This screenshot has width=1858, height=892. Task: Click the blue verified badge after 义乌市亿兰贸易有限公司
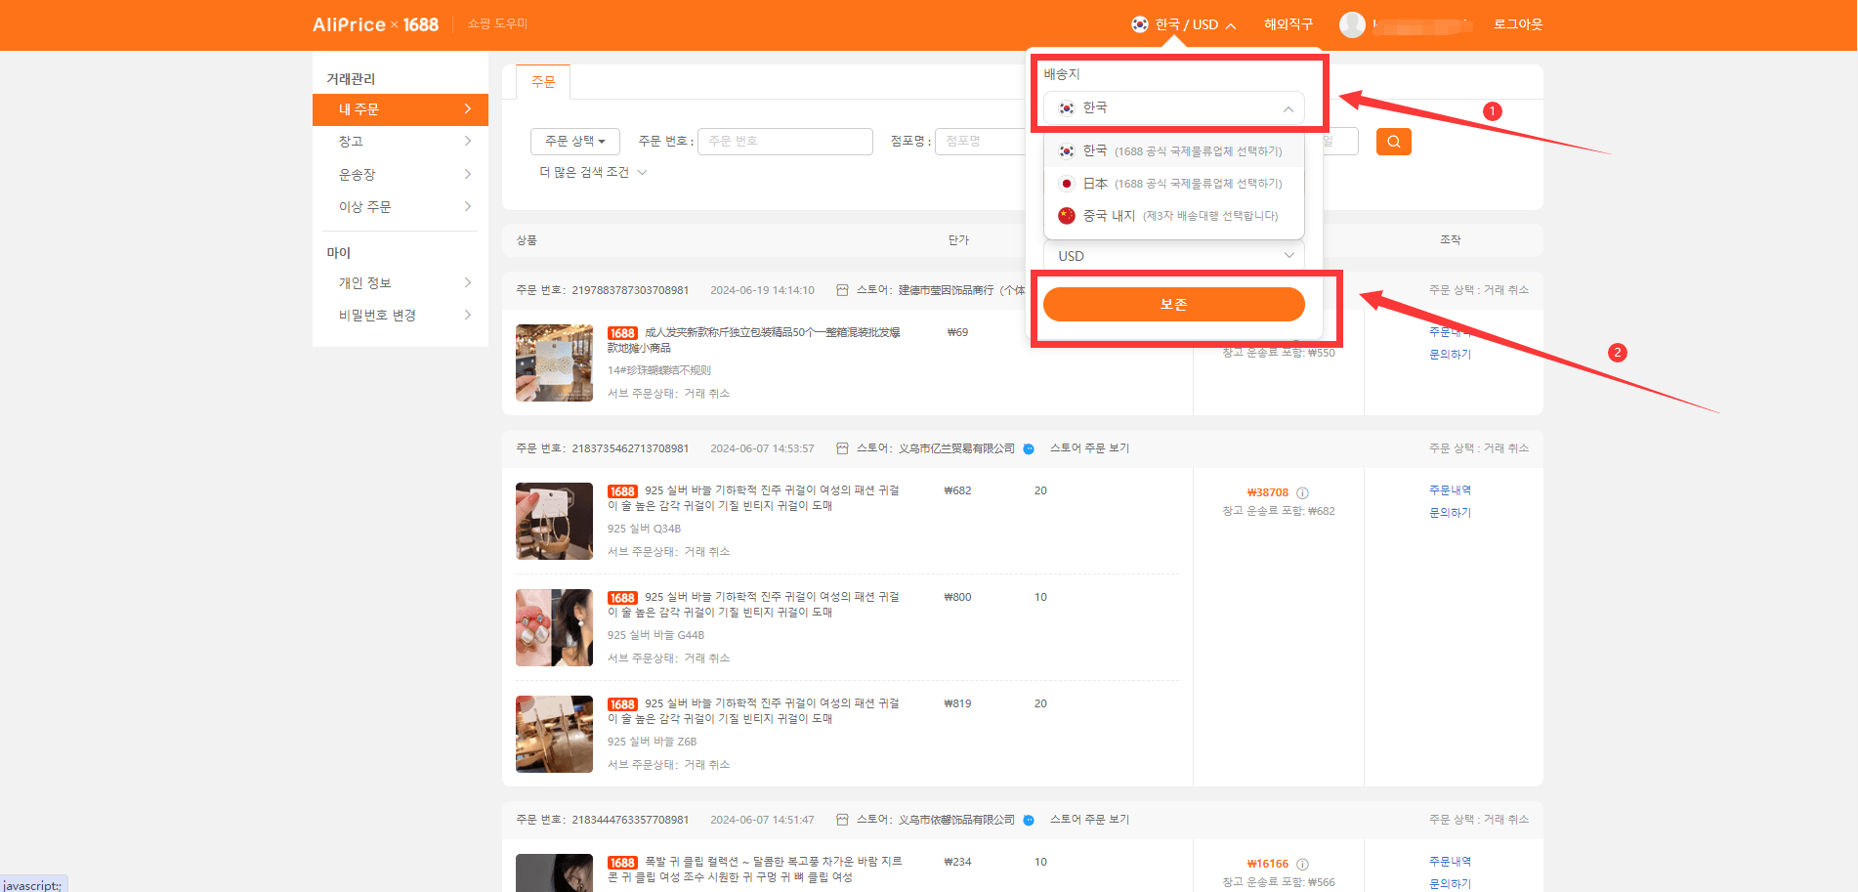(x=1029, y=449)
